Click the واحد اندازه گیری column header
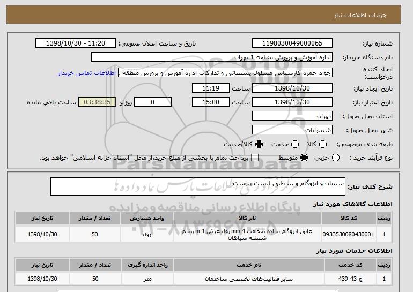413x292 pixels. [147, 265]
